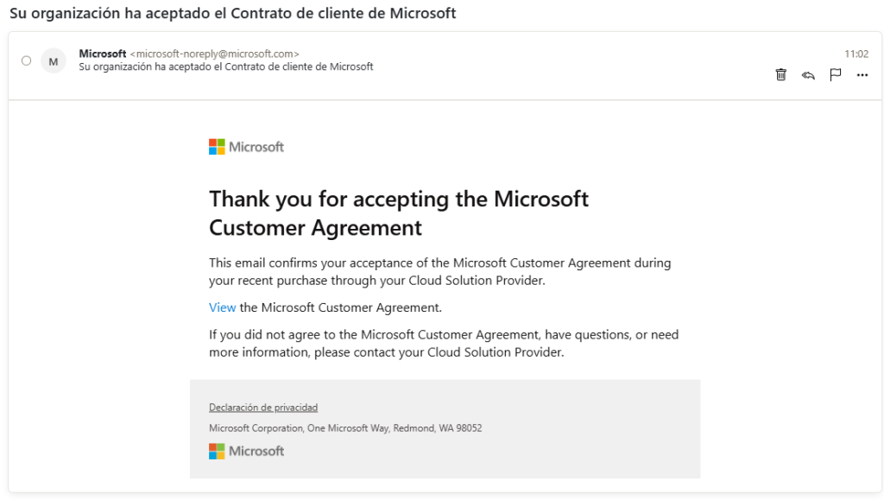Click the 'Thank you for accepting' heading
The image size is (884, 500).
(398, 212)
